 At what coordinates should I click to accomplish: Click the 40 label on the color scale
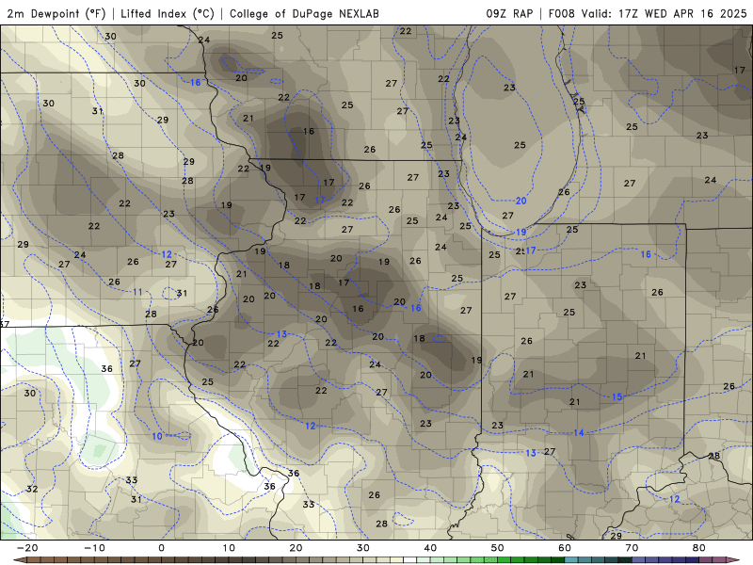pos(430,548)
